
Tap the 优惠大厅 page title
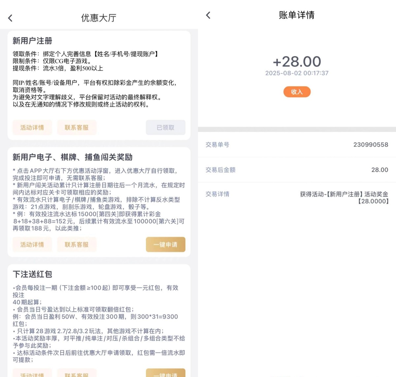99,18
